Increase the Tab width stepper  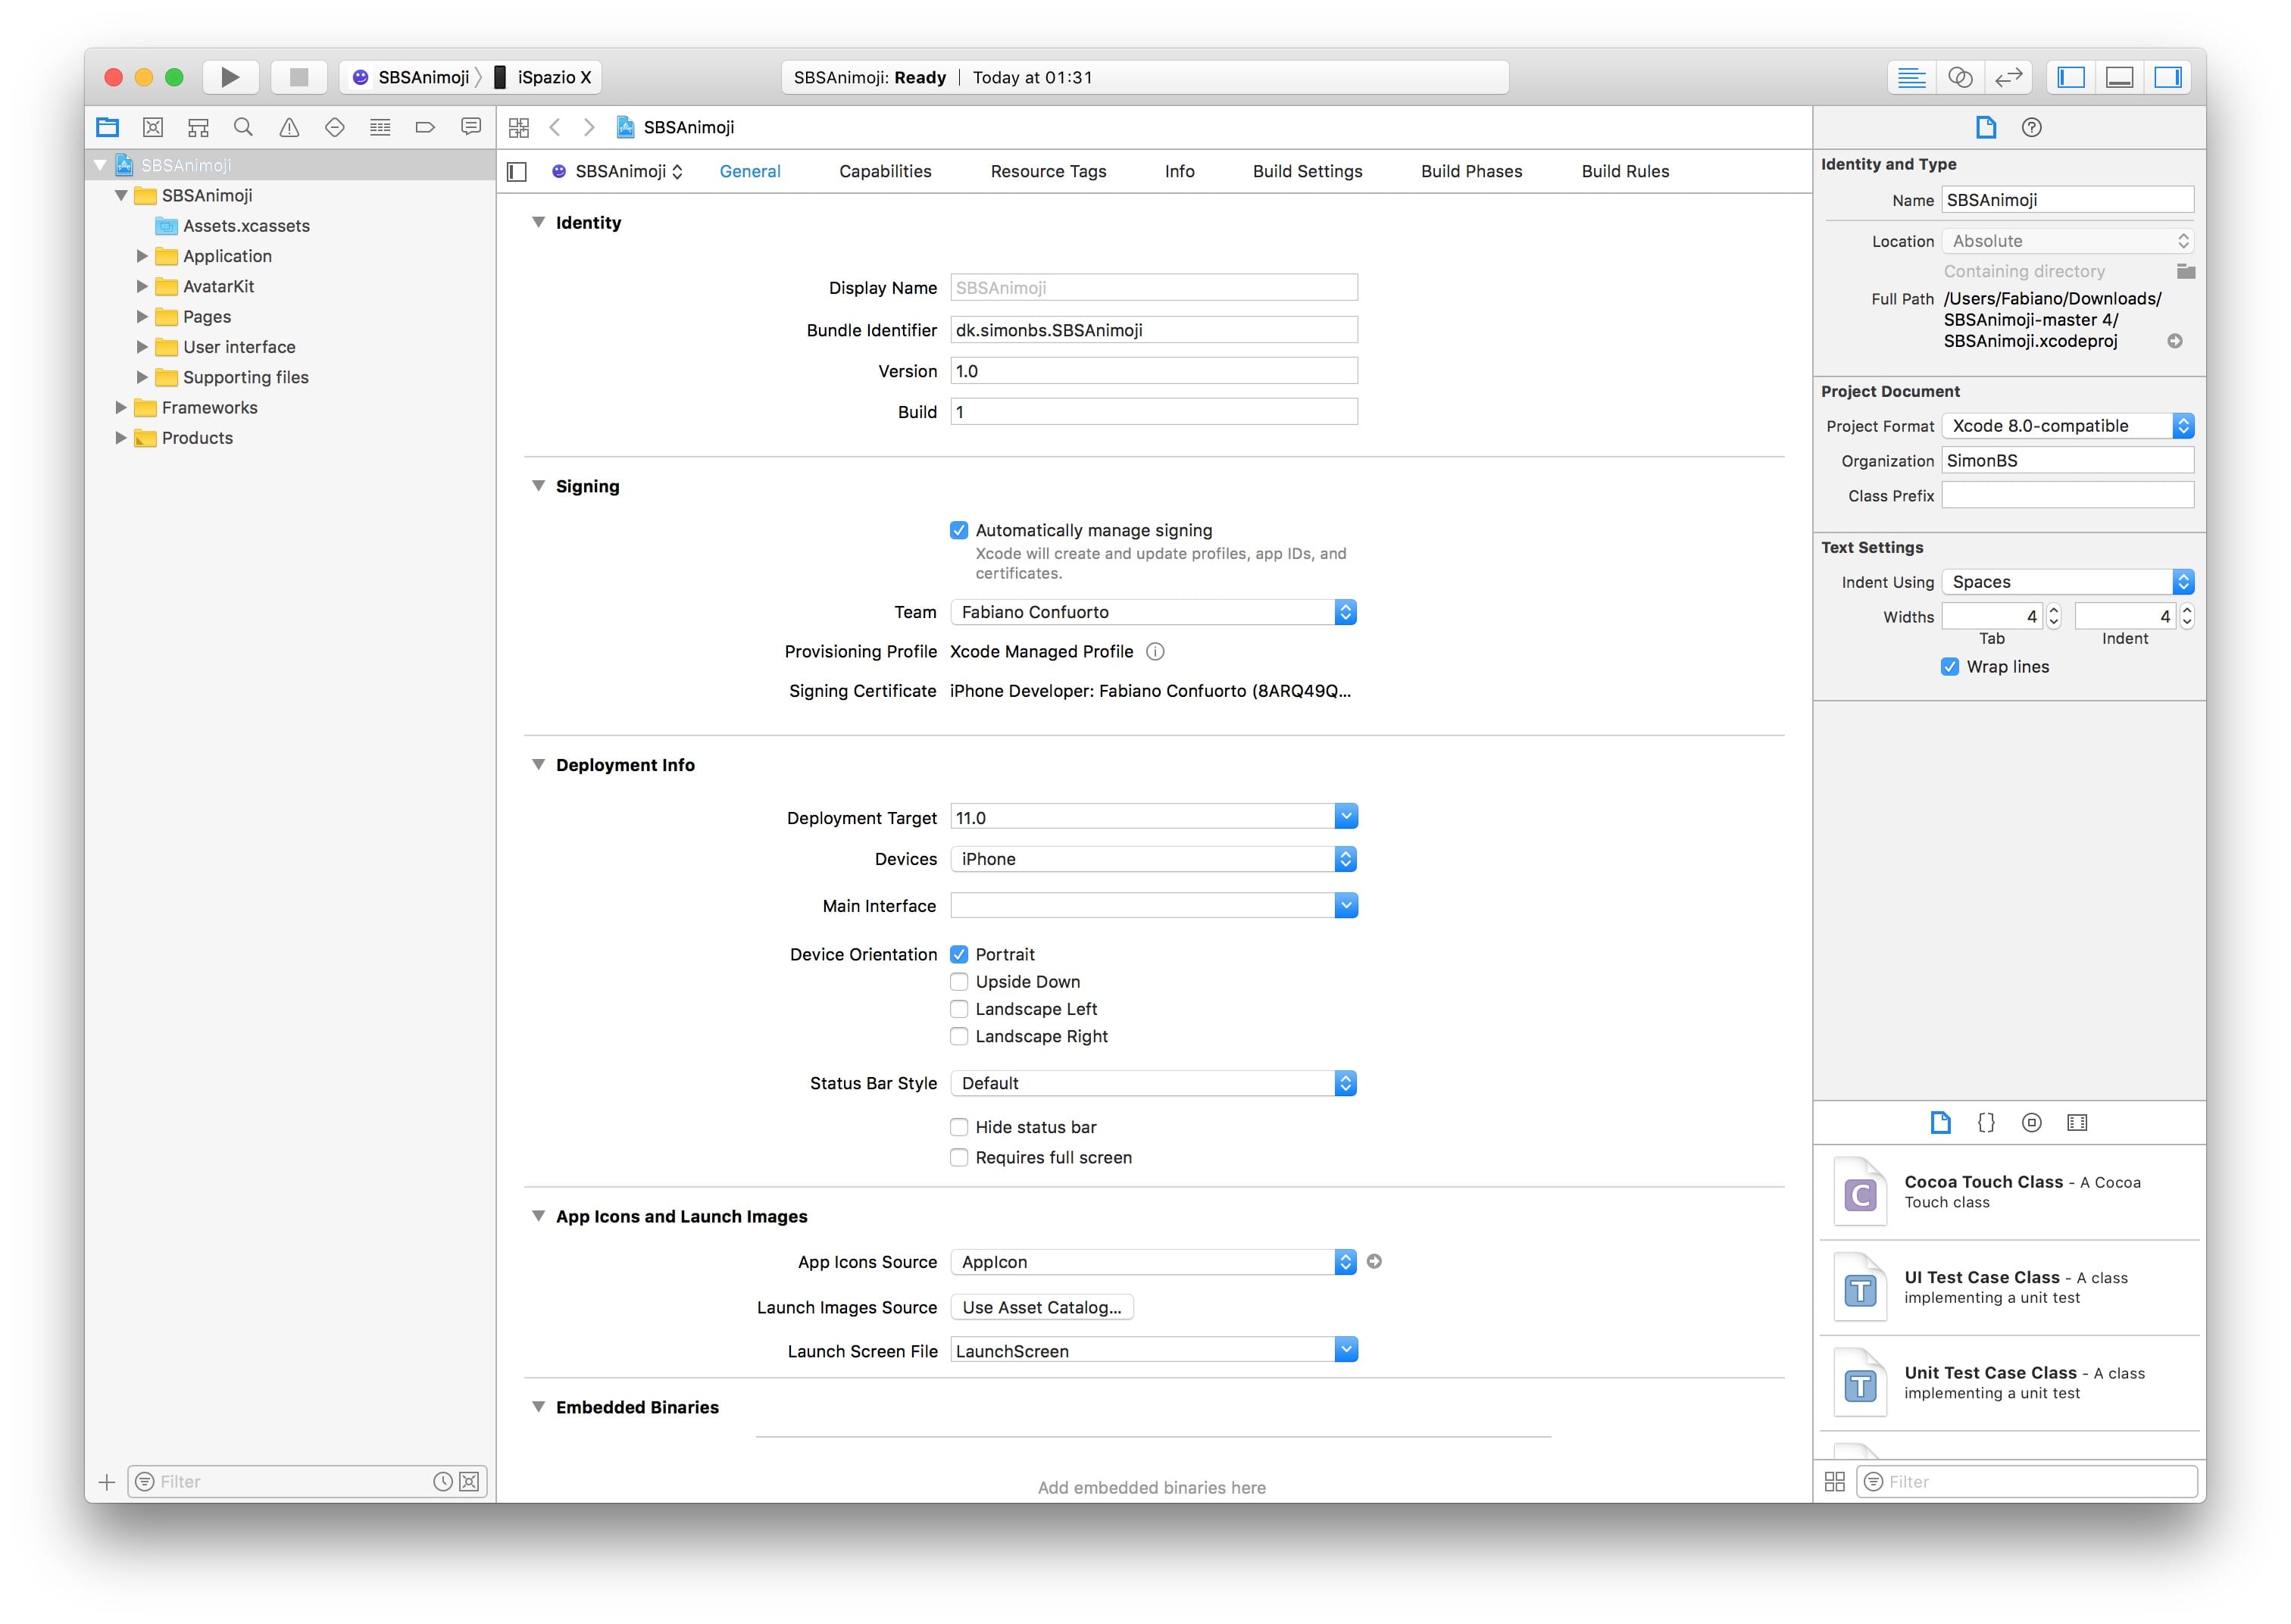[x=2053, y=610]
